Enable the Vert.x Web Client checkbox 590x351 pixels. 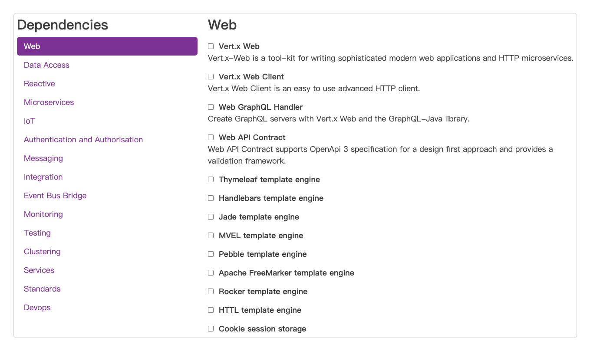click(211, 77)
